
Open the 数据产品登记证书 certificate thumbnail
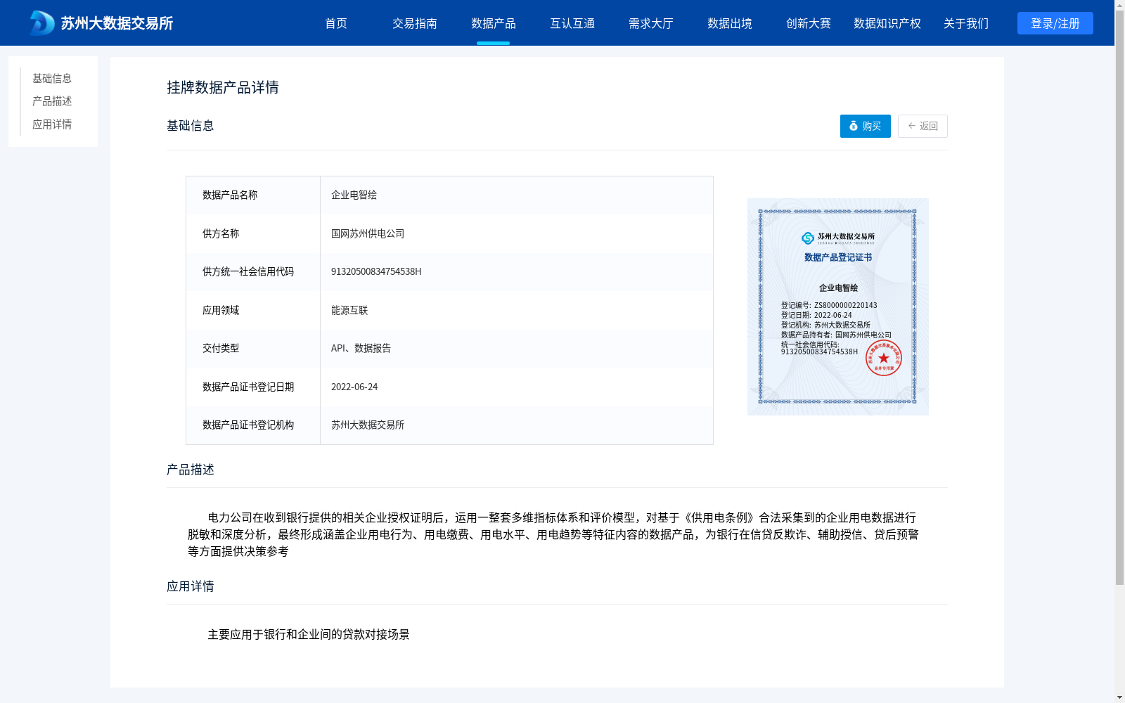(x=838, y=307)
